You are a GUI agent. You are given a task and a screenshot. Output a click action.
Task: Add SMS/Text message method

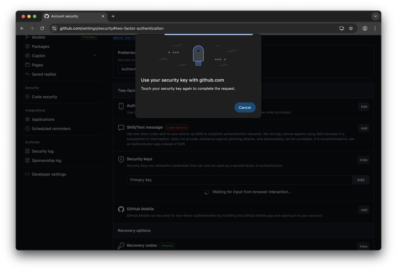[364, 128]
